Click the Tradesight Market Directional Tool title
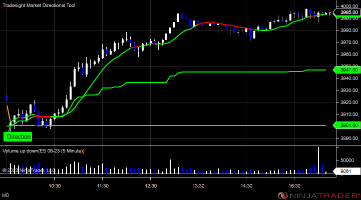361x200 pixels. pos(39,5)
